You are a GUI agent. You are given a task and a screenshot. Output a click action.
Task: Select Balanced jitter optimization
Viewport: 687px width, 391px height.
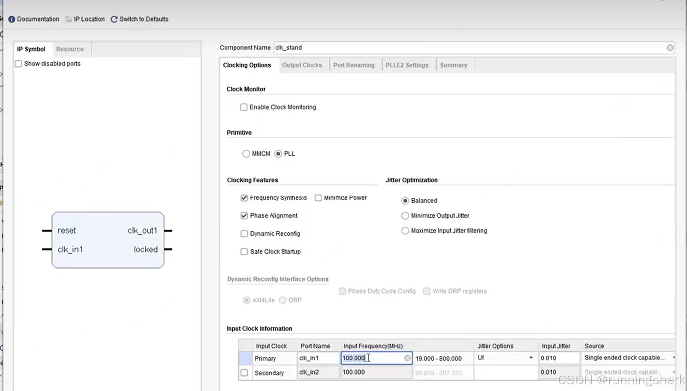[405, 201]
